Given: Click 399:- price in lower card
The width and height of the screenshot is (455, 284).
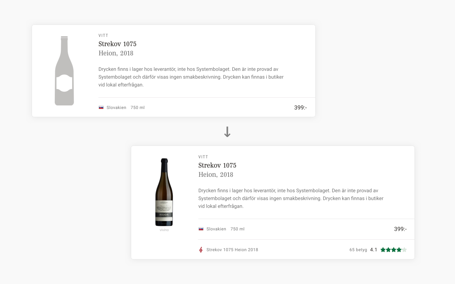Looking at the screenshot, I should coord(400,229).
